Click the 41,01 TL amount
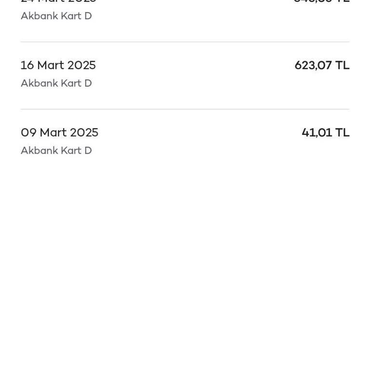The width and height of the screenshot is (370, 370). pos(325,133)
